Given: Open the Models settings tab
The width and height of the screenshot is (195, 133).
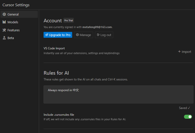Looking at the screenshot, I should [x=19, y=22].
